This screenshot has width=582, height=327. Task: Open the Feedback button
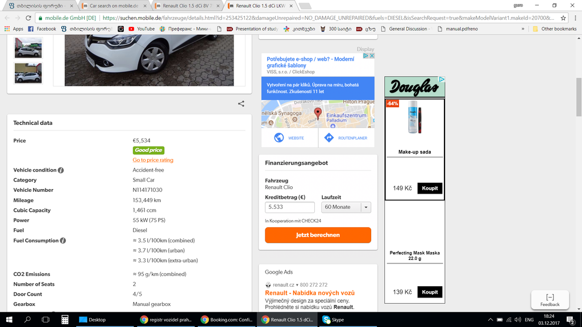pos(550,300)
